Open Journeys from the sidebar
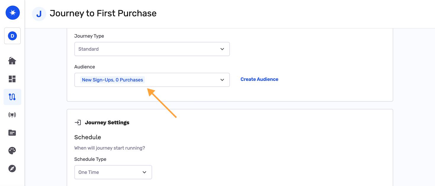Image resolution: width=435 pixels, height=186 pixels. [12, 97]
